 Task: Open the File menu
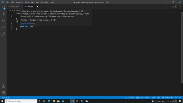(7, 2)
